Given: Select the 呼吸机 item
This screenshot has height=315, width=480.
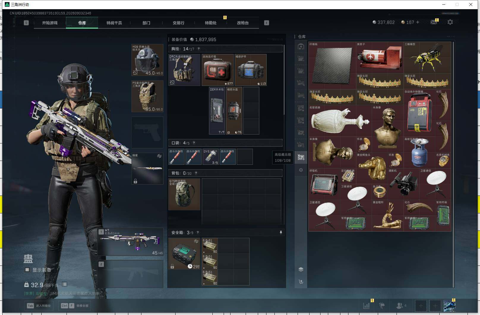Looking at the screenshot, I should pyautogui.click(x=324, y=184).
